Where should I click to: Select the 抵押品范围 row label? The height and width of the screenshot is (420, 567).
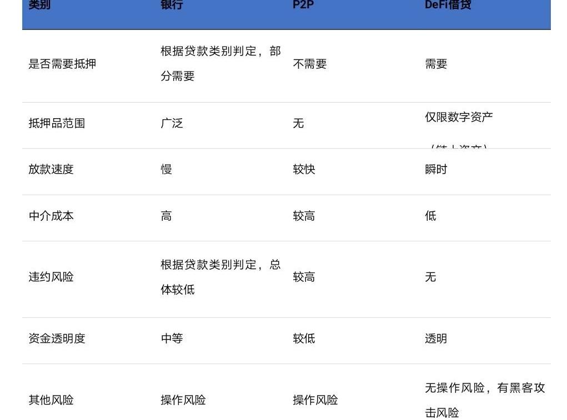tap(57, 123)
